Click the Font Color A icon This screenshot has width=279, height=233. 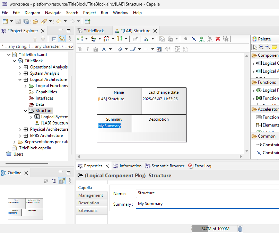click(104, 49)
